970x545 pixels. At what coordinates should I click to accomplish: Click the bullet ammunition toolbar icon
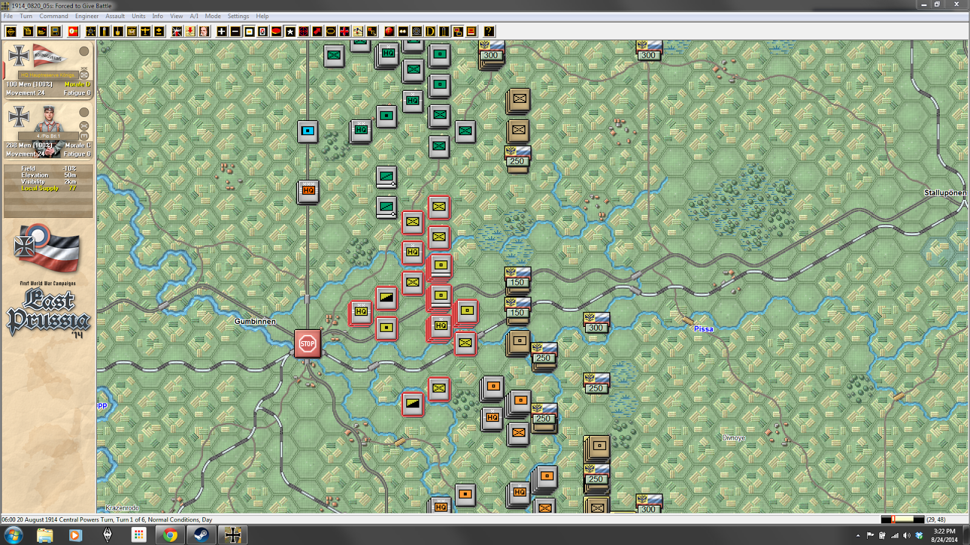[x=105, y=31]
